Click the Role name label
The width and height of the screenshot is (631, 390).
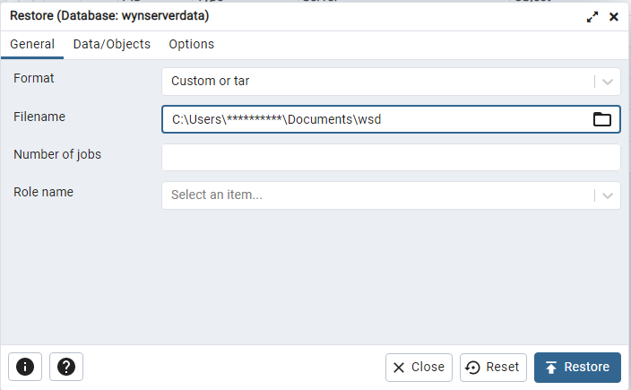point(44,192)
